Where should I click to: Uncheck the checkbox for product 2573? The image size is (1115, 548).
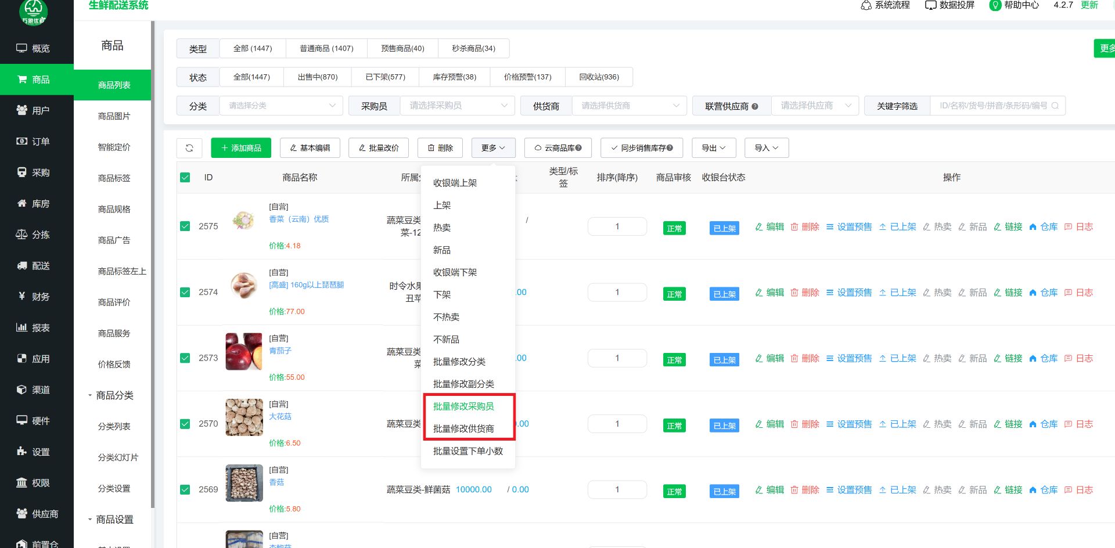tap(185, 358)
